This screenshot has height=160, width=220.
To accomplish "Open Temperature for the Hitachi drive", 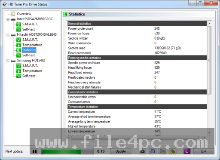I will (x=32, y=45).
